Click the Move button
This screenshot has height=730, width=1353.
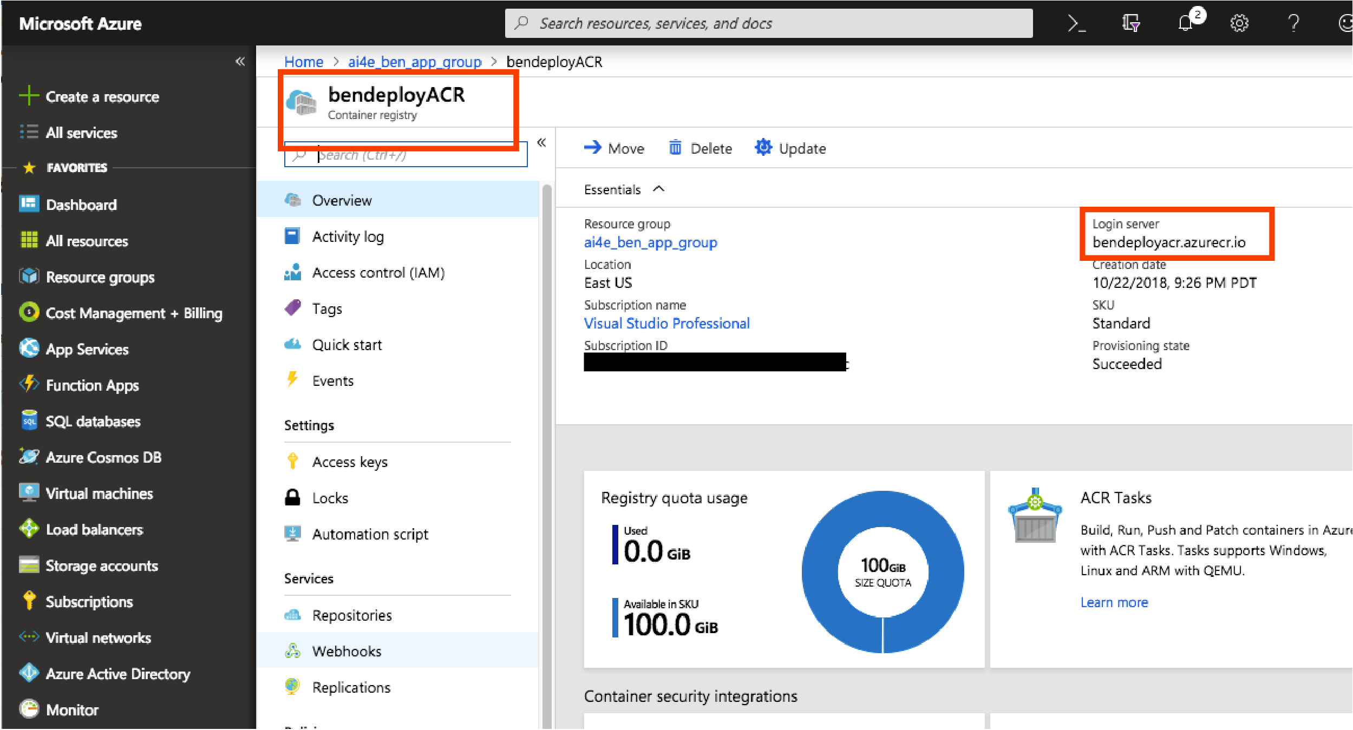[614, 148]
